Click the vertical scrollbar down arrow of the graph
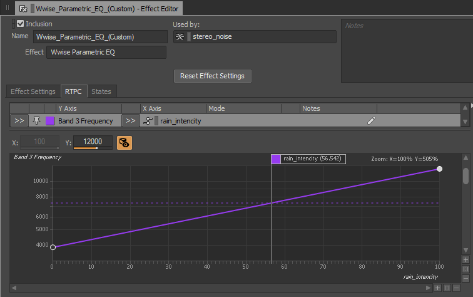Viewport: 473px width, 297px height. pyautogui.click(x=465, y=250)
